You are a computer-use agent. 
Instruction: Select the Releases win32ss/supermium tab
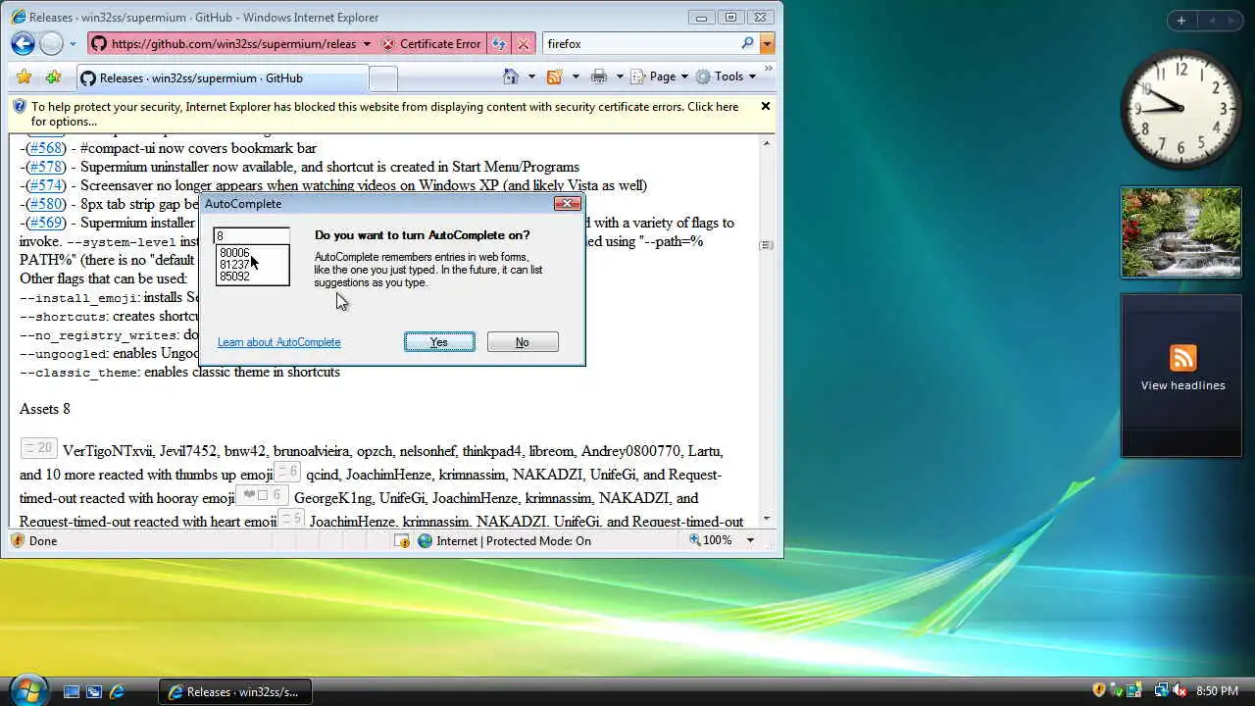tap(221, 78)
